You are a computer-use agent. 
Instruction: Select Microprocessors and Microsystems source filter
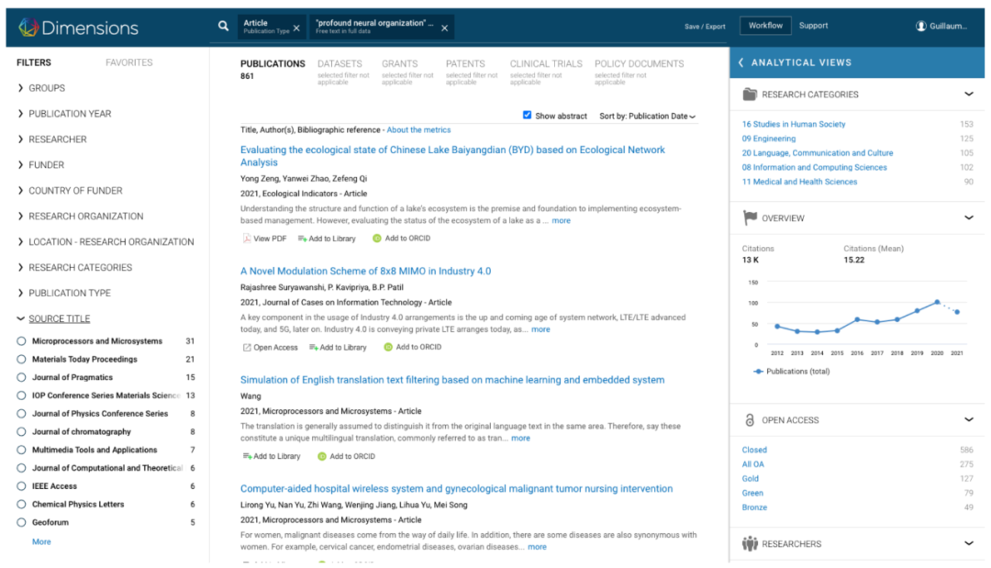[21, 341]
